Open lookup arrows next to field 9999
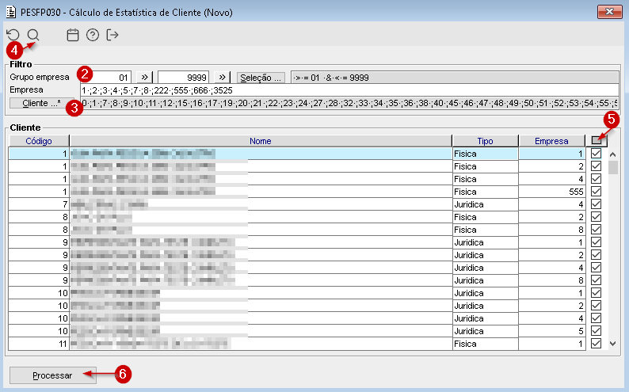This screenshot has height=392, width=629. click(x=223, y=78)
